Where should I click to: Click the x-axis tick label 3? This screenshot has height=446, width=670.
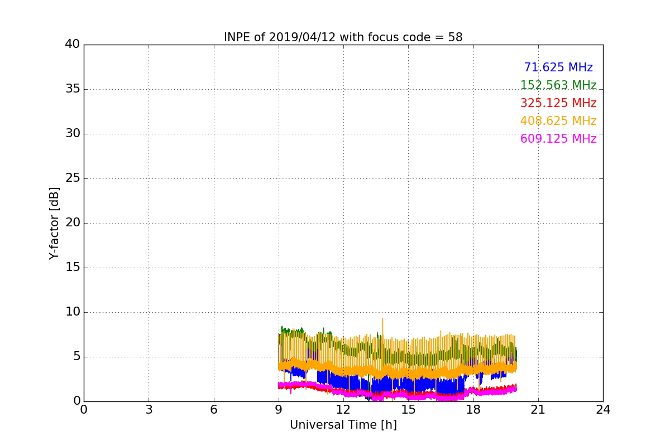pyautogui.click(x=149, y=410)
